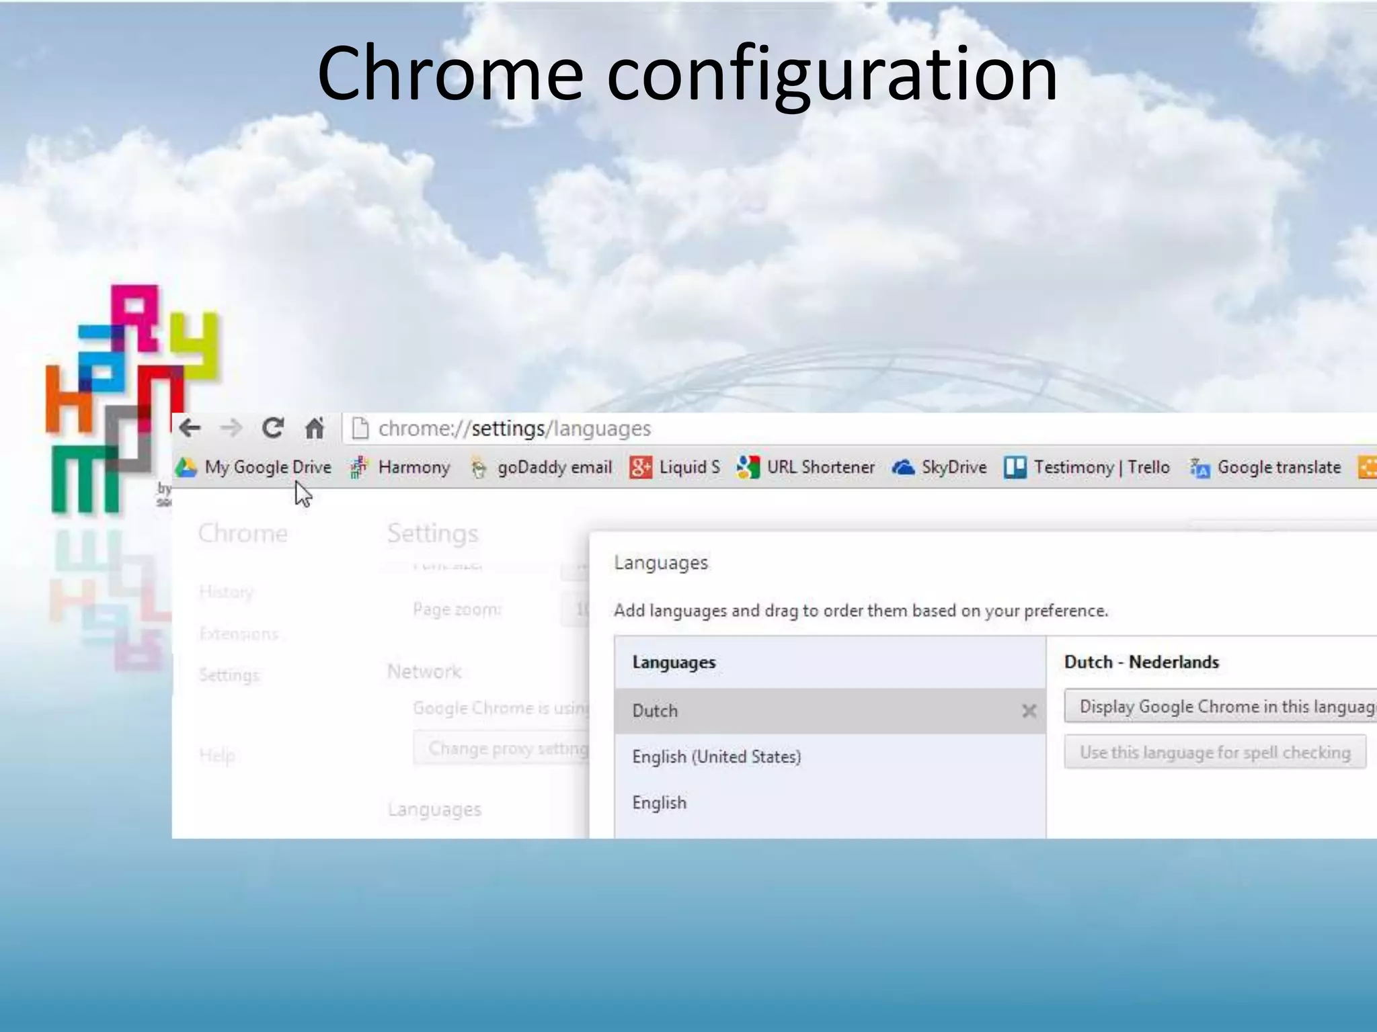Click the page icon in the address bar
This screenshot has width=1377, height=1032.
tap(361, 428)
